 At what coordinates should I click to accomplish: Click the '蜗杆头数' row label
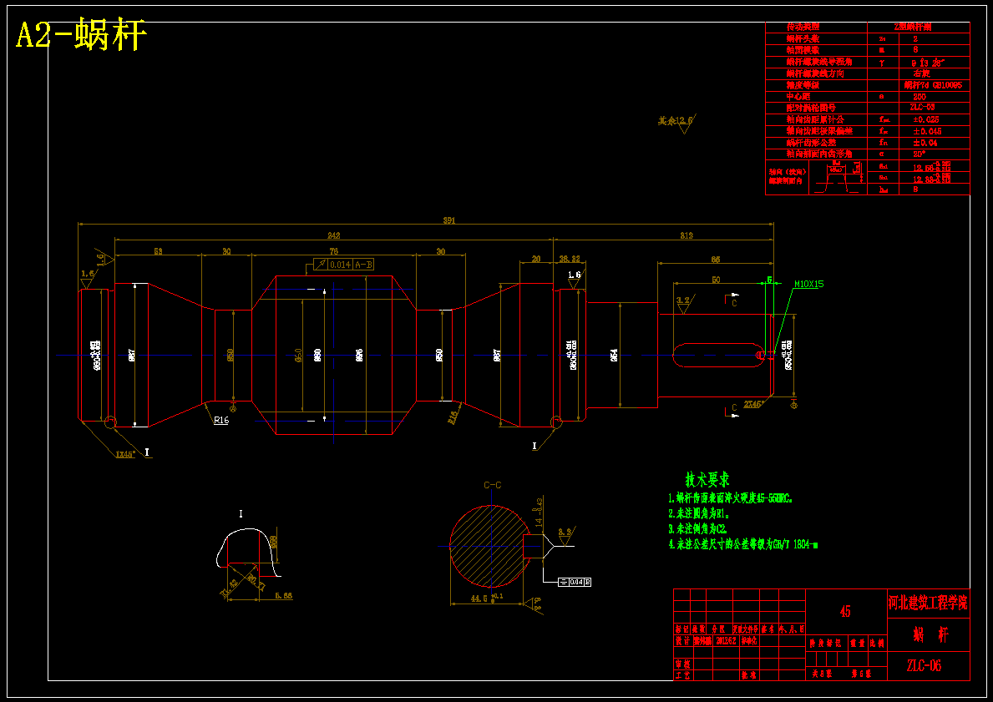click(x=803, y=38)
